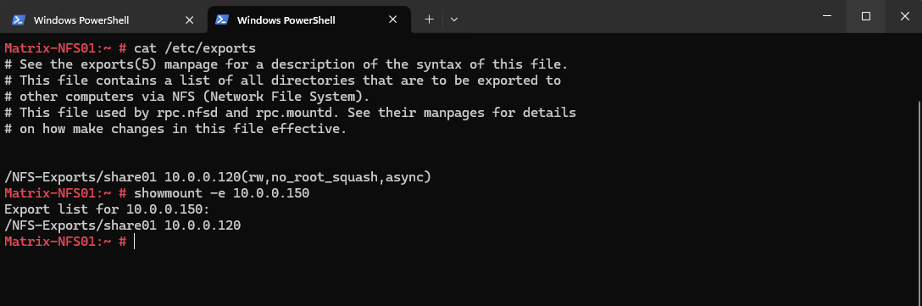The image size is (922, 306).
Task: Click the "See the exports(5) manpage" comment line
Action: click(x=286, y=64)
